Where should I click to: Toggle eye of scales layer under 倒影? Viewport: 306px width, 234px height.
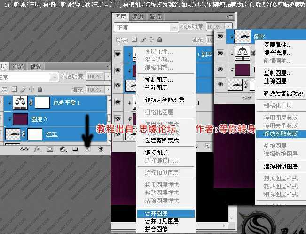tap(220, 53)
